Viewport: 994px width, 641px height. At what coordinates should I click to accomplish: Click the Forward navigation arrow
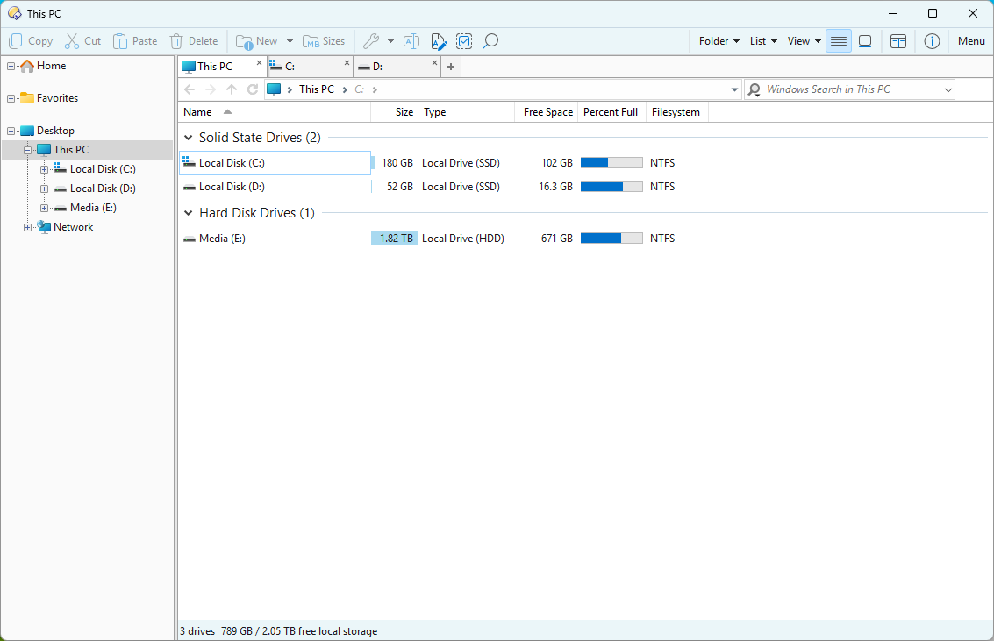(211, 89)
